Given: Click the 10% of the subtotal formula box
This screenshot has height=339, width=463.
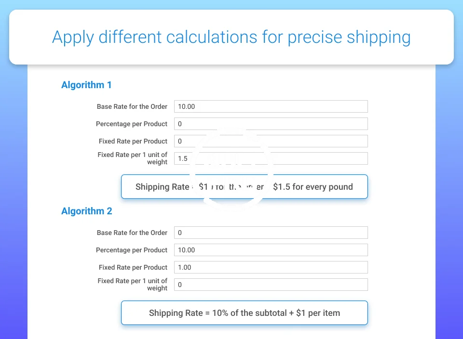Looking at the screenshot, I should (244, 313).
